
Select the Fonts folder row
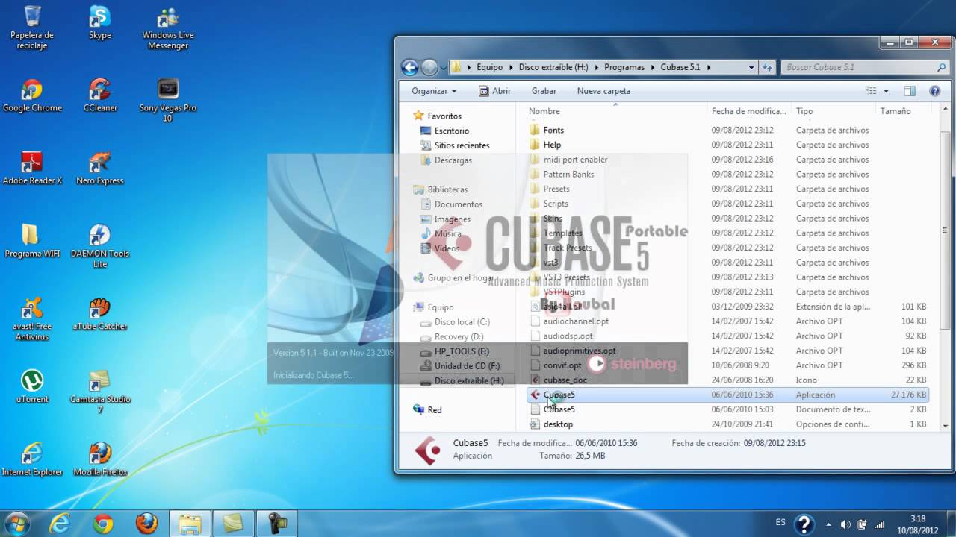tap(728, 131)
